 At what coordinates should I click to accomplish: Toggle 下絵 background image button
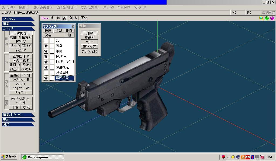(x=84, y=18)
